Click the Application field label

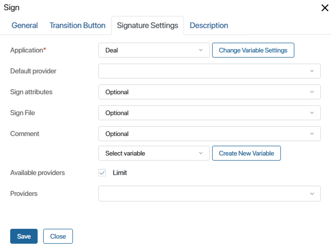(x=28, y=50)
